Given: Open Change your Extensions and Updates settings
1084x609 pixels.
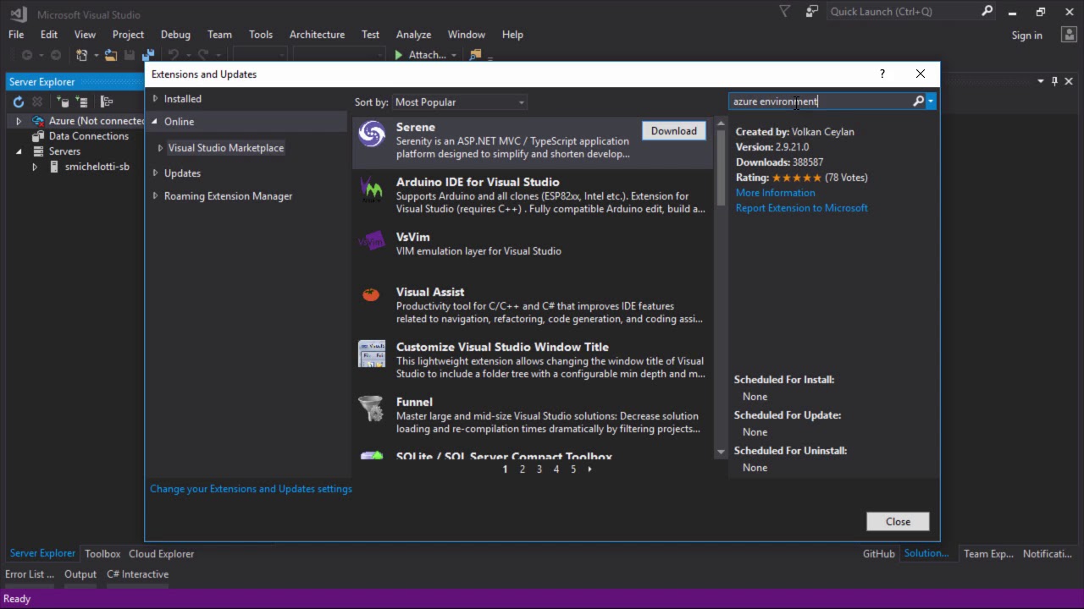Looking at the screenshot, I should pyautogui.click(x=251, y=489).
